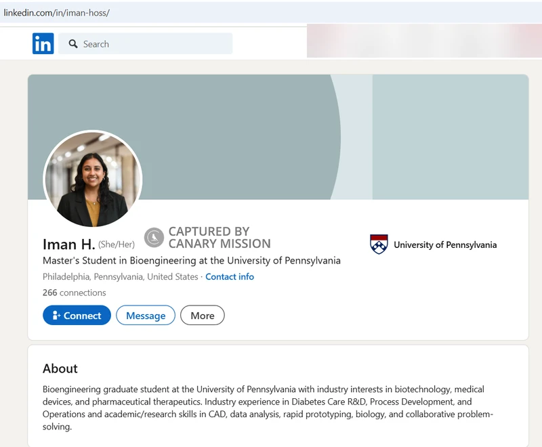Click the Master's Student in Bioengineering headline

point(192,261)
